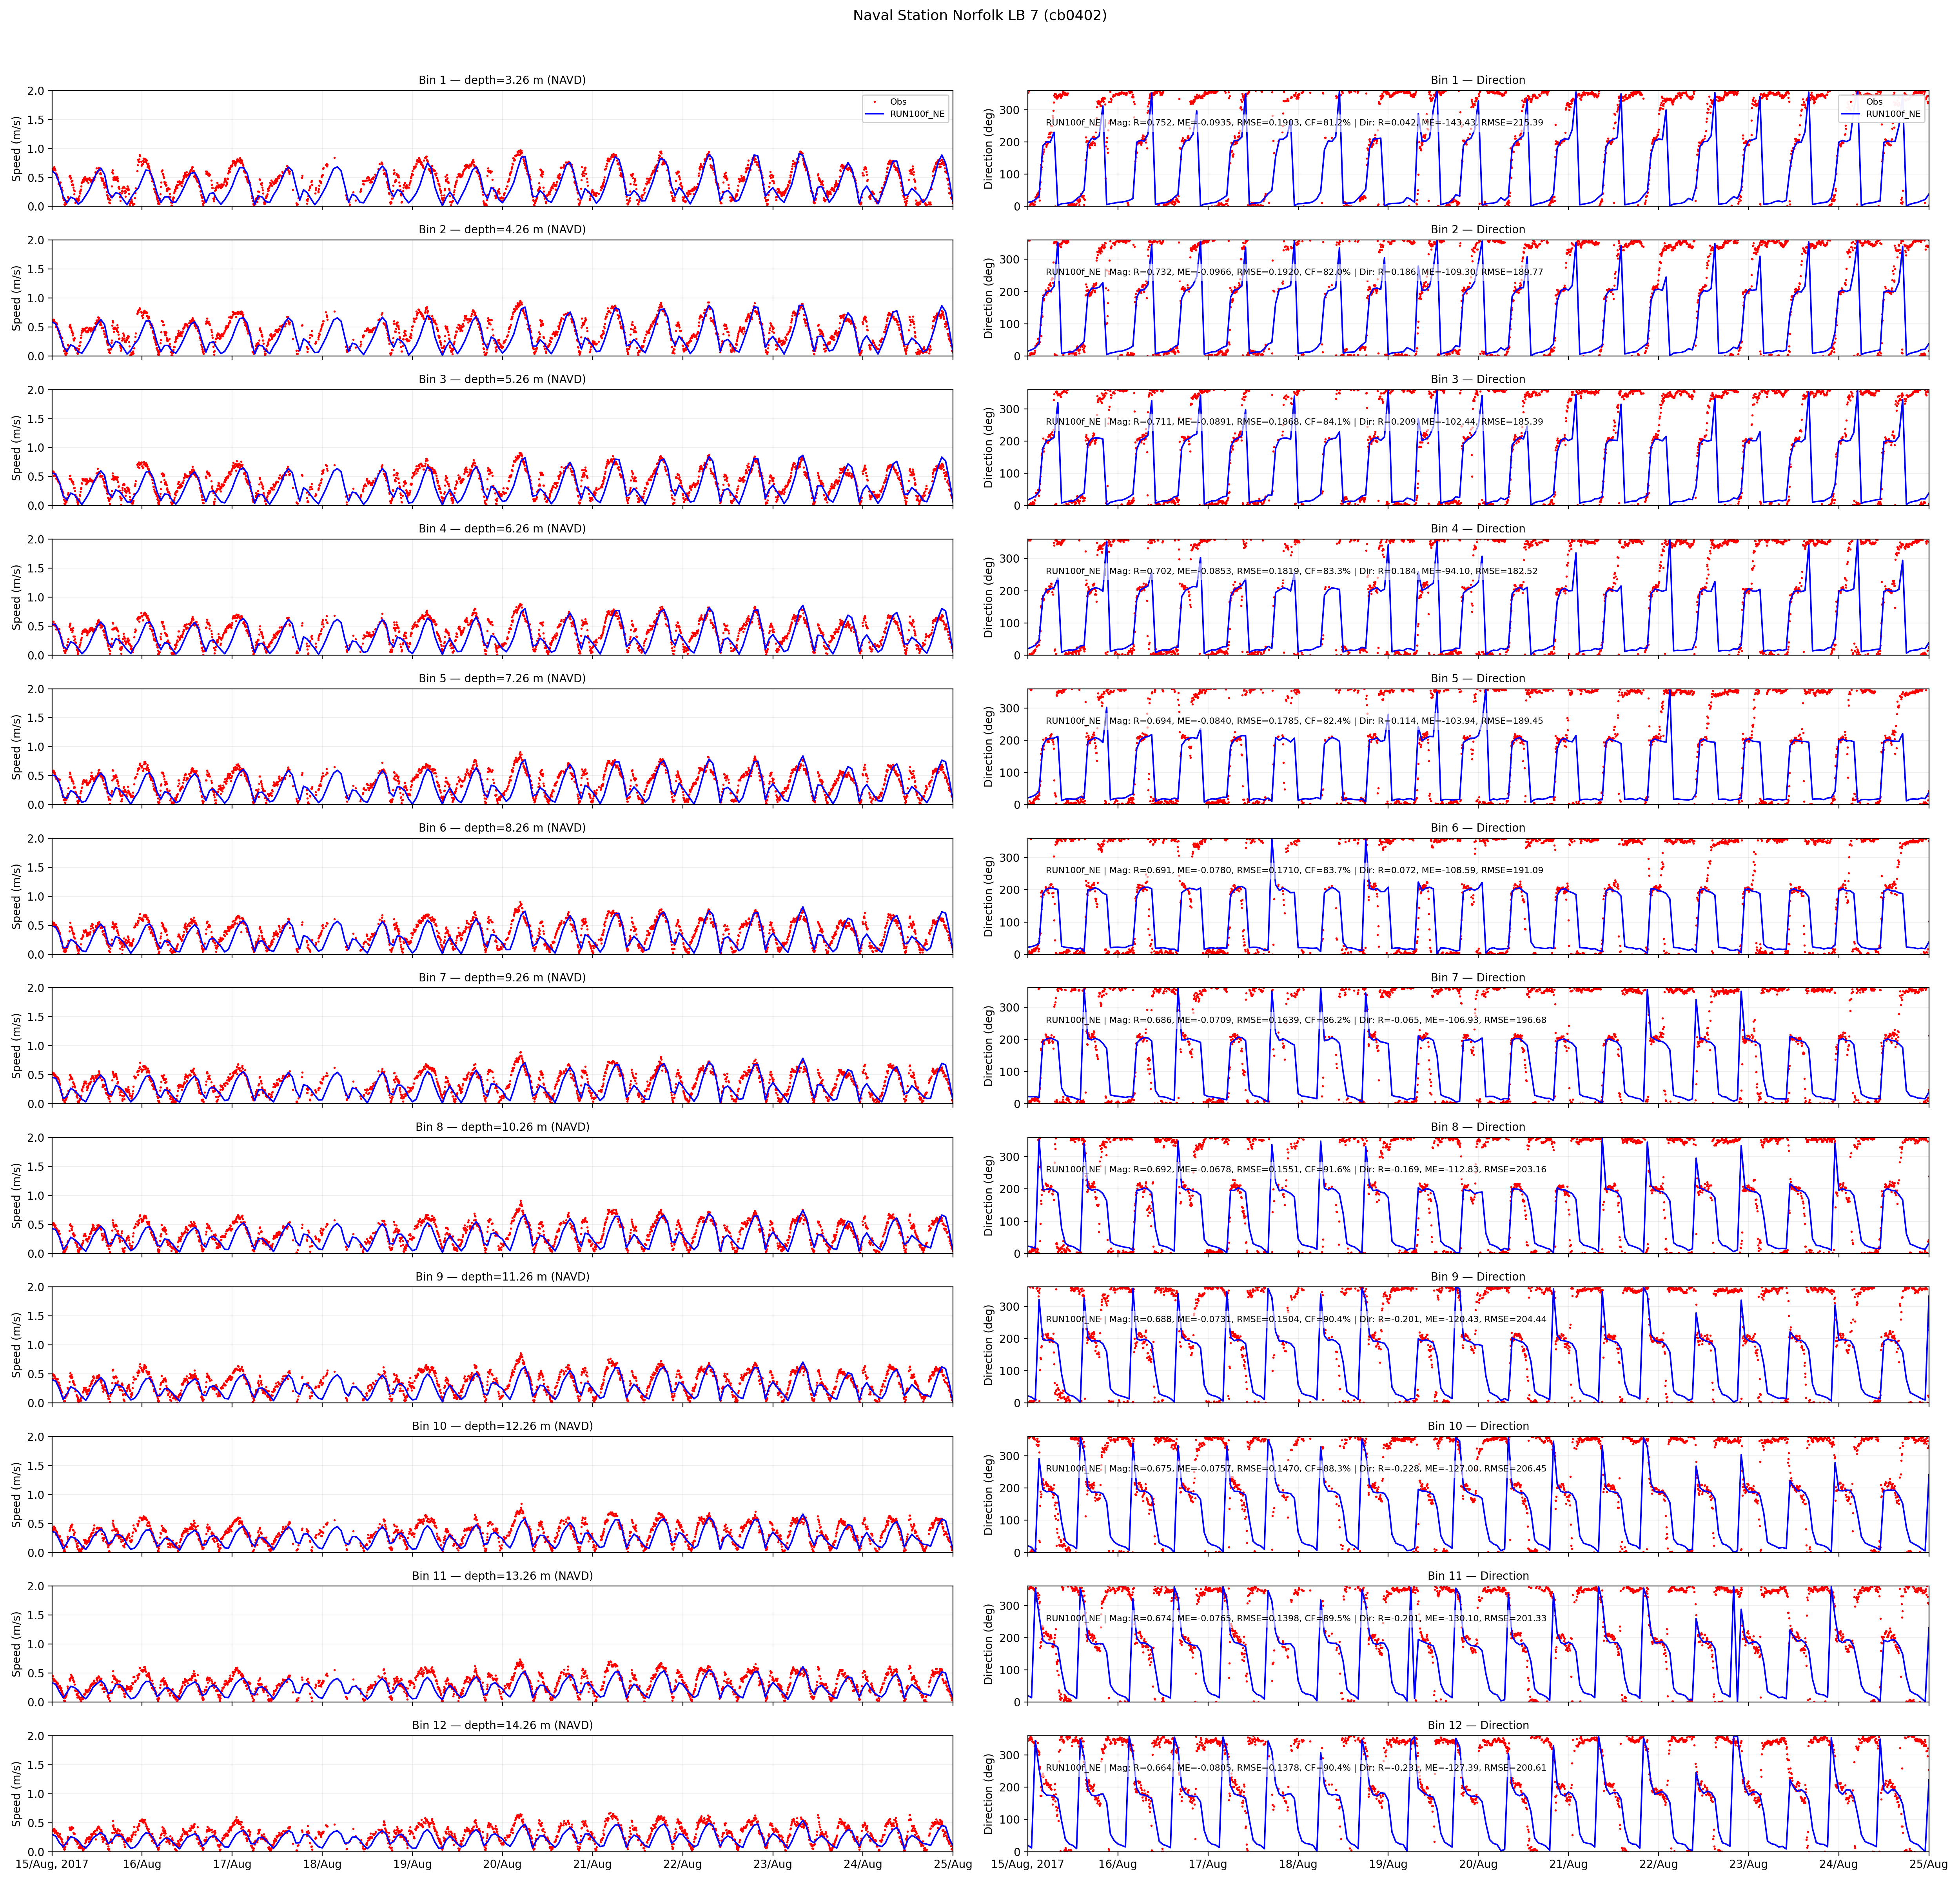Select title "Bin 6 — depth=8.26 m (NAVD)"
Screen dimensions: 1960x1882
(x=502, y=828)
